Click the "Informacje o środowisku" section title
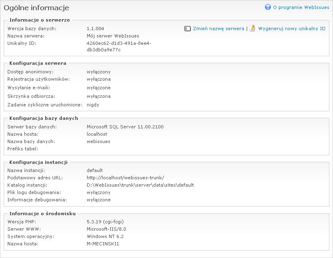 pos(42,214)
